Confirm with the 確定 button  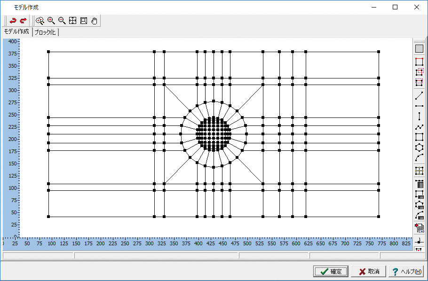[x=331, y=272]
